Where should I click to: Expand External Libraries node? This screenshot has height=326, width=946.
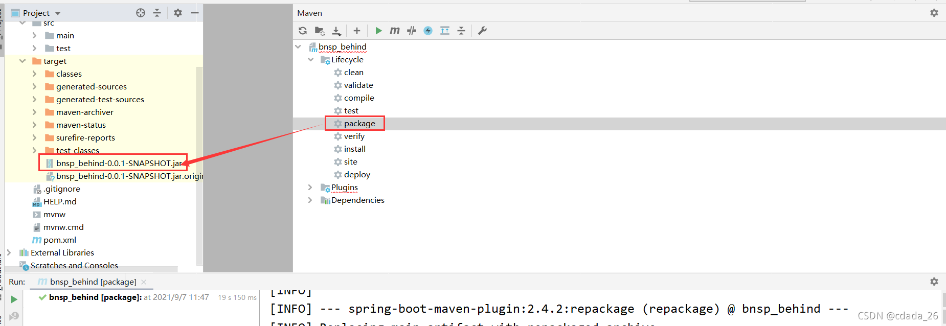(x=9, y=252)
